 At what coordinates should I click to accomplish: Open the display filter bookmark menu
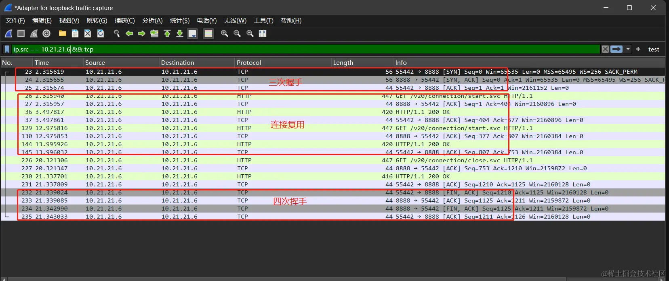click(x=7, y=49)
